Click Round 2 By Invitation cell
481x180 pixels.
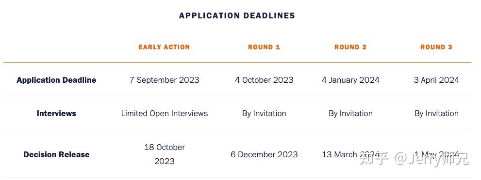click(x=350, y=113)
